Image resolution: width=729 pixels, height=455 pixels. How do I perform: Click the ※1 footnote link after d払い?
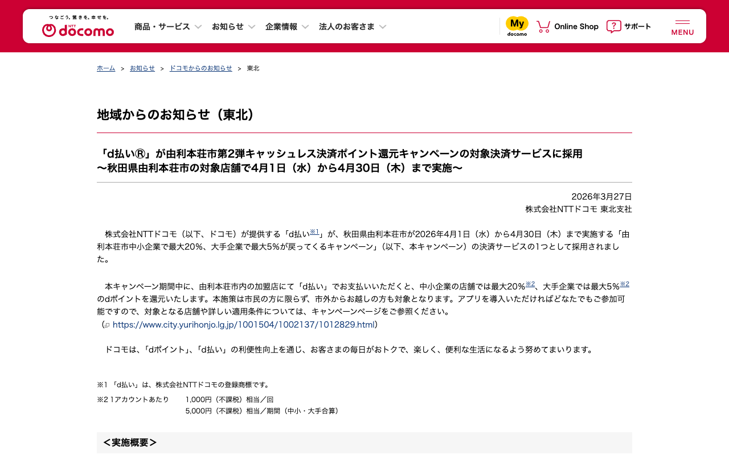click(314, 231)
